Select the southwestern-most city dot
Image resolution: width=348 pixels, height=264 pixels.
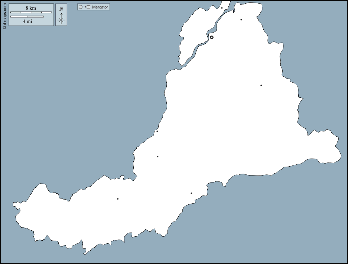click(118, 199)
